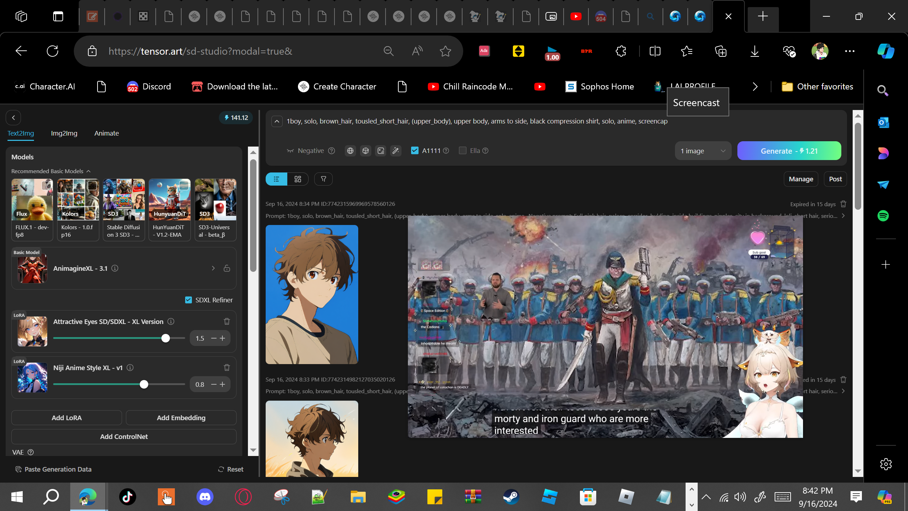Expand full prompt of 8:34 PM generation

click(x=843, y=216)
